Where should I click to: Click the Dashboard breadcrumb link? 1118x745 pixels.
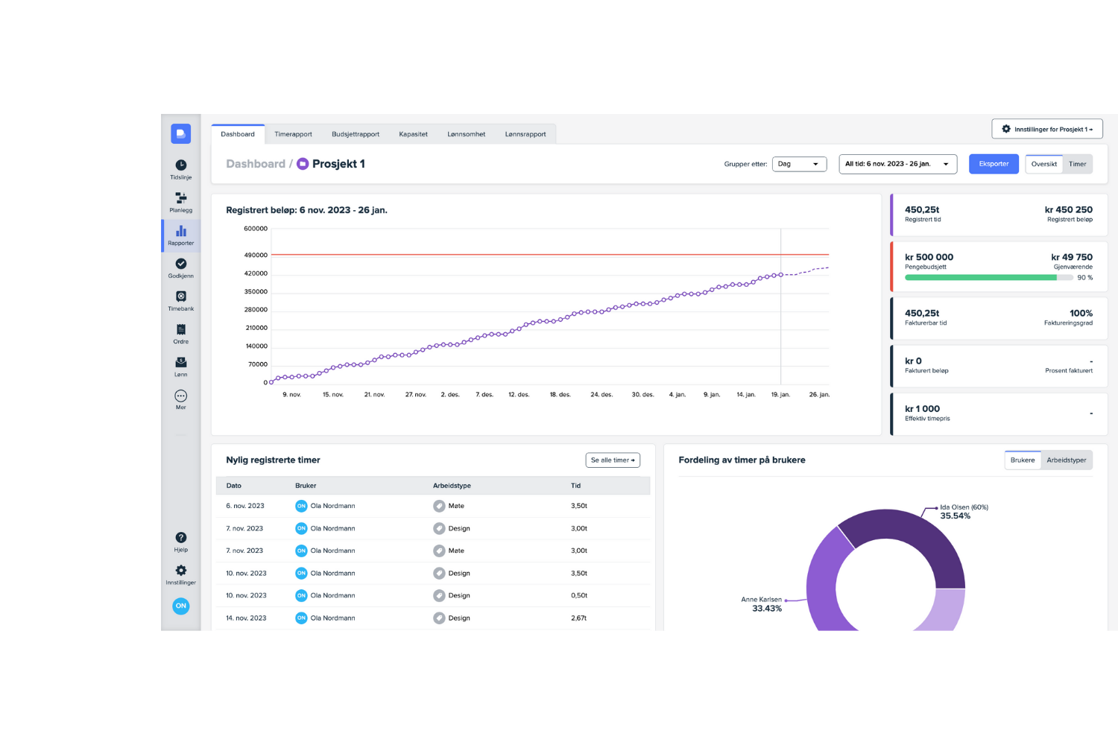tap(256, 164)
